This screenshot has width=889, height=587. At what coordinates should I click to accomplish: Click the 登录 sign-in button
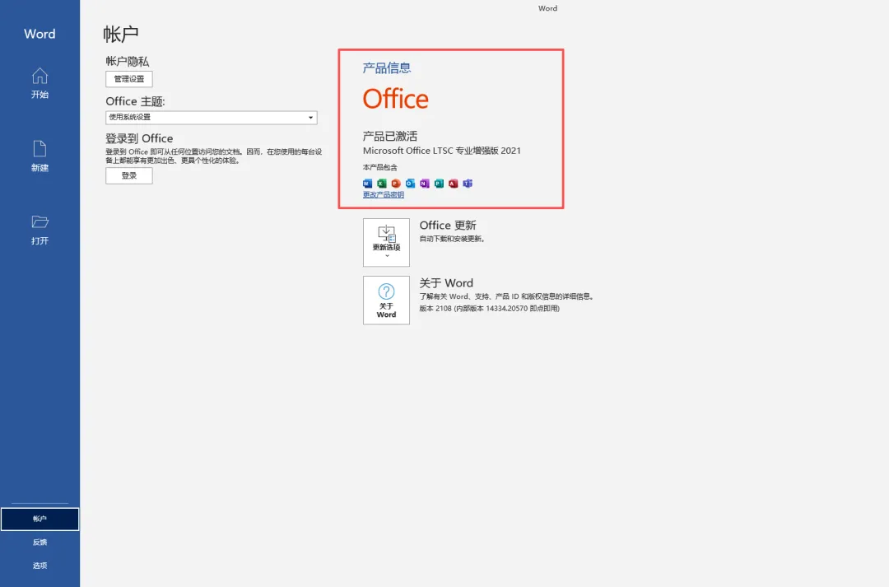coord(129,176)
